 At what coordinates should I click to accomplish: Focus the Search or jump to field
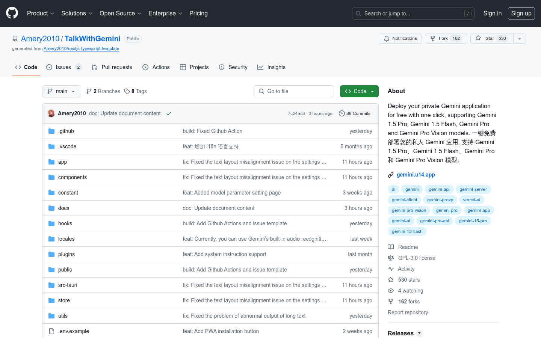click(413, 14)
